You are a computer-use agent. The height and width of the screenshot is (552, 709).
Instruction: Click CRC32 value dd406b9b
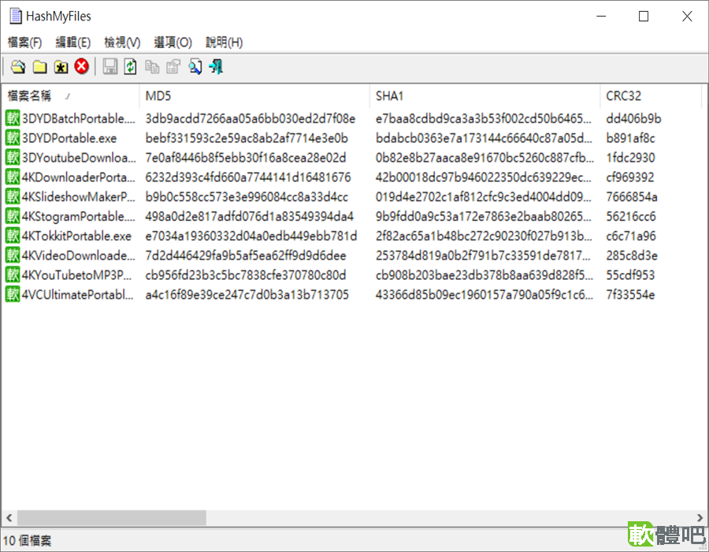click(633, 118)
